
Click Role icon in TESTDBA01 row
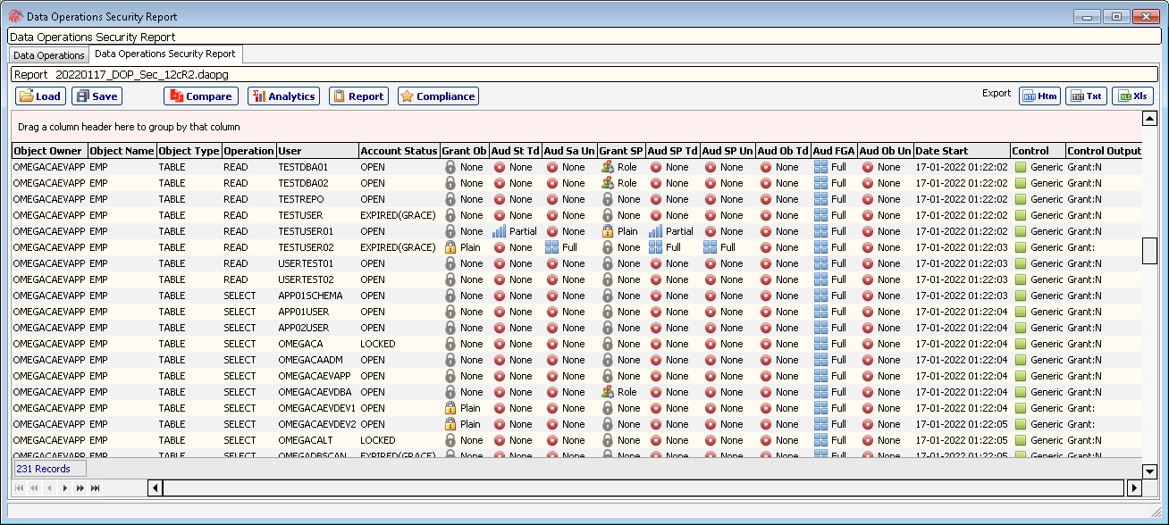coord(608,167)
